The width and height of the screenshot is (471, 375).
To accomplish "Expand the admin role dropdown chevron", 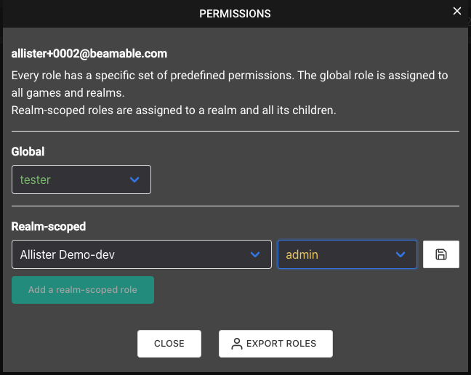I will click(400, 254).
